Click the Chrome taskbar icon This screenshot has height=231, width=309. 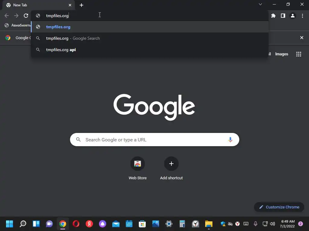click(63, 224)
